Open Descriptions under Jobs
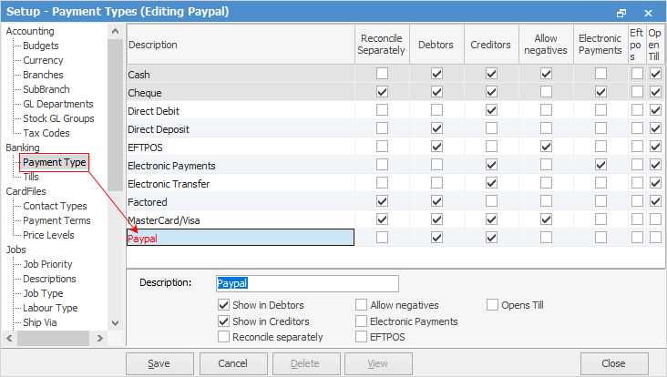667x377 pixels. 49,279
